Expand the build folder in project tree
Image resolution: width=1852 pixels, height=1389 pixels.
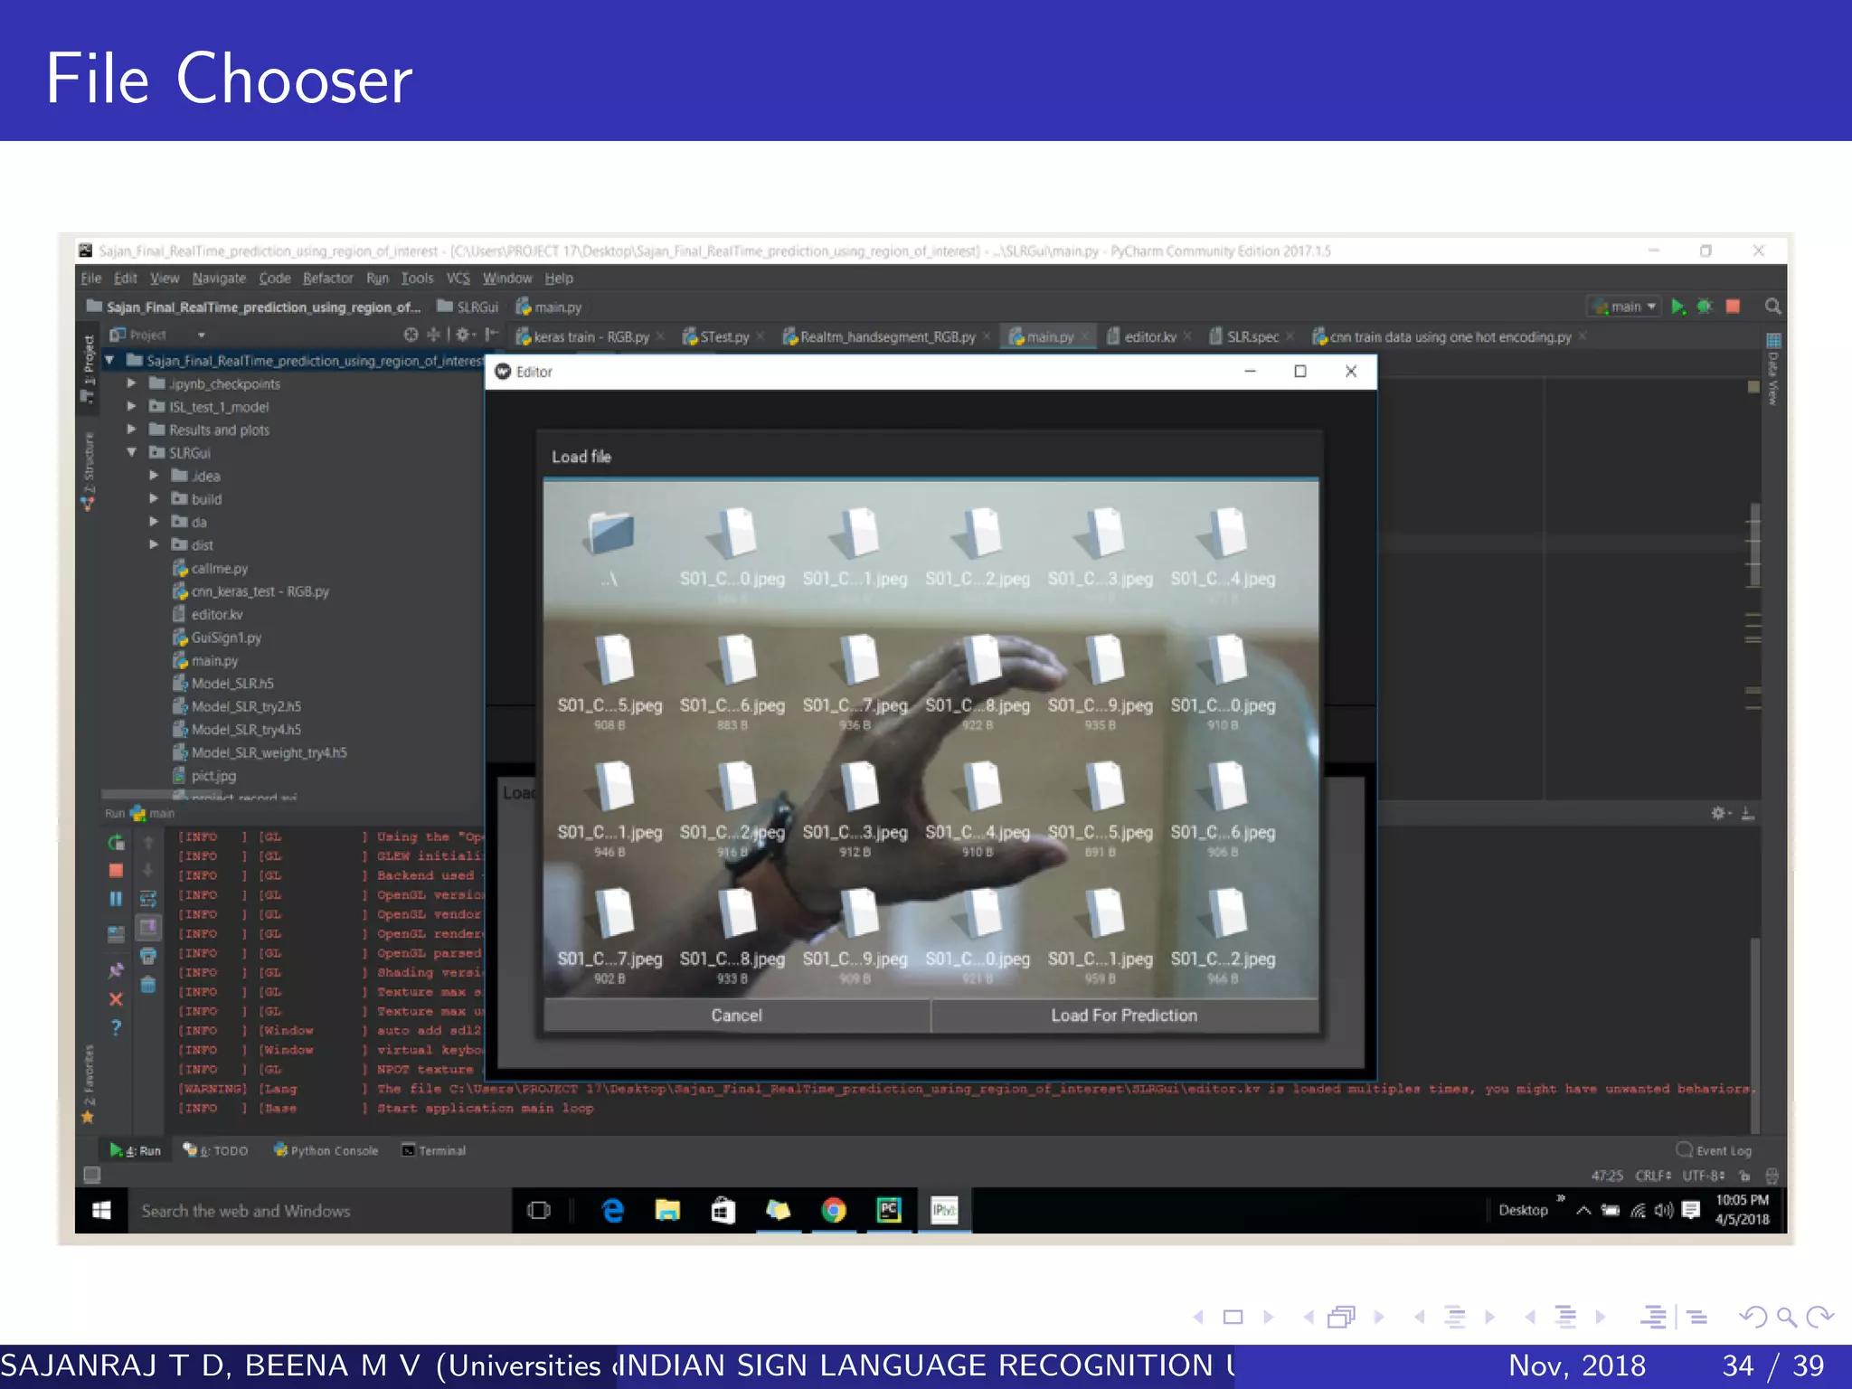pyautogui.click(x=154, y=498)
